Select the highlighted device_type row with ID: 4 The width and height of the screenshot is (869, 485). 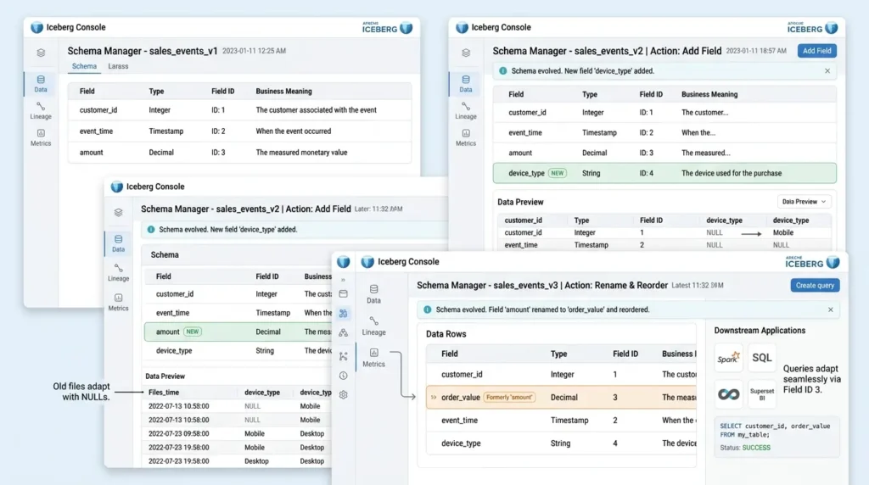664,173
